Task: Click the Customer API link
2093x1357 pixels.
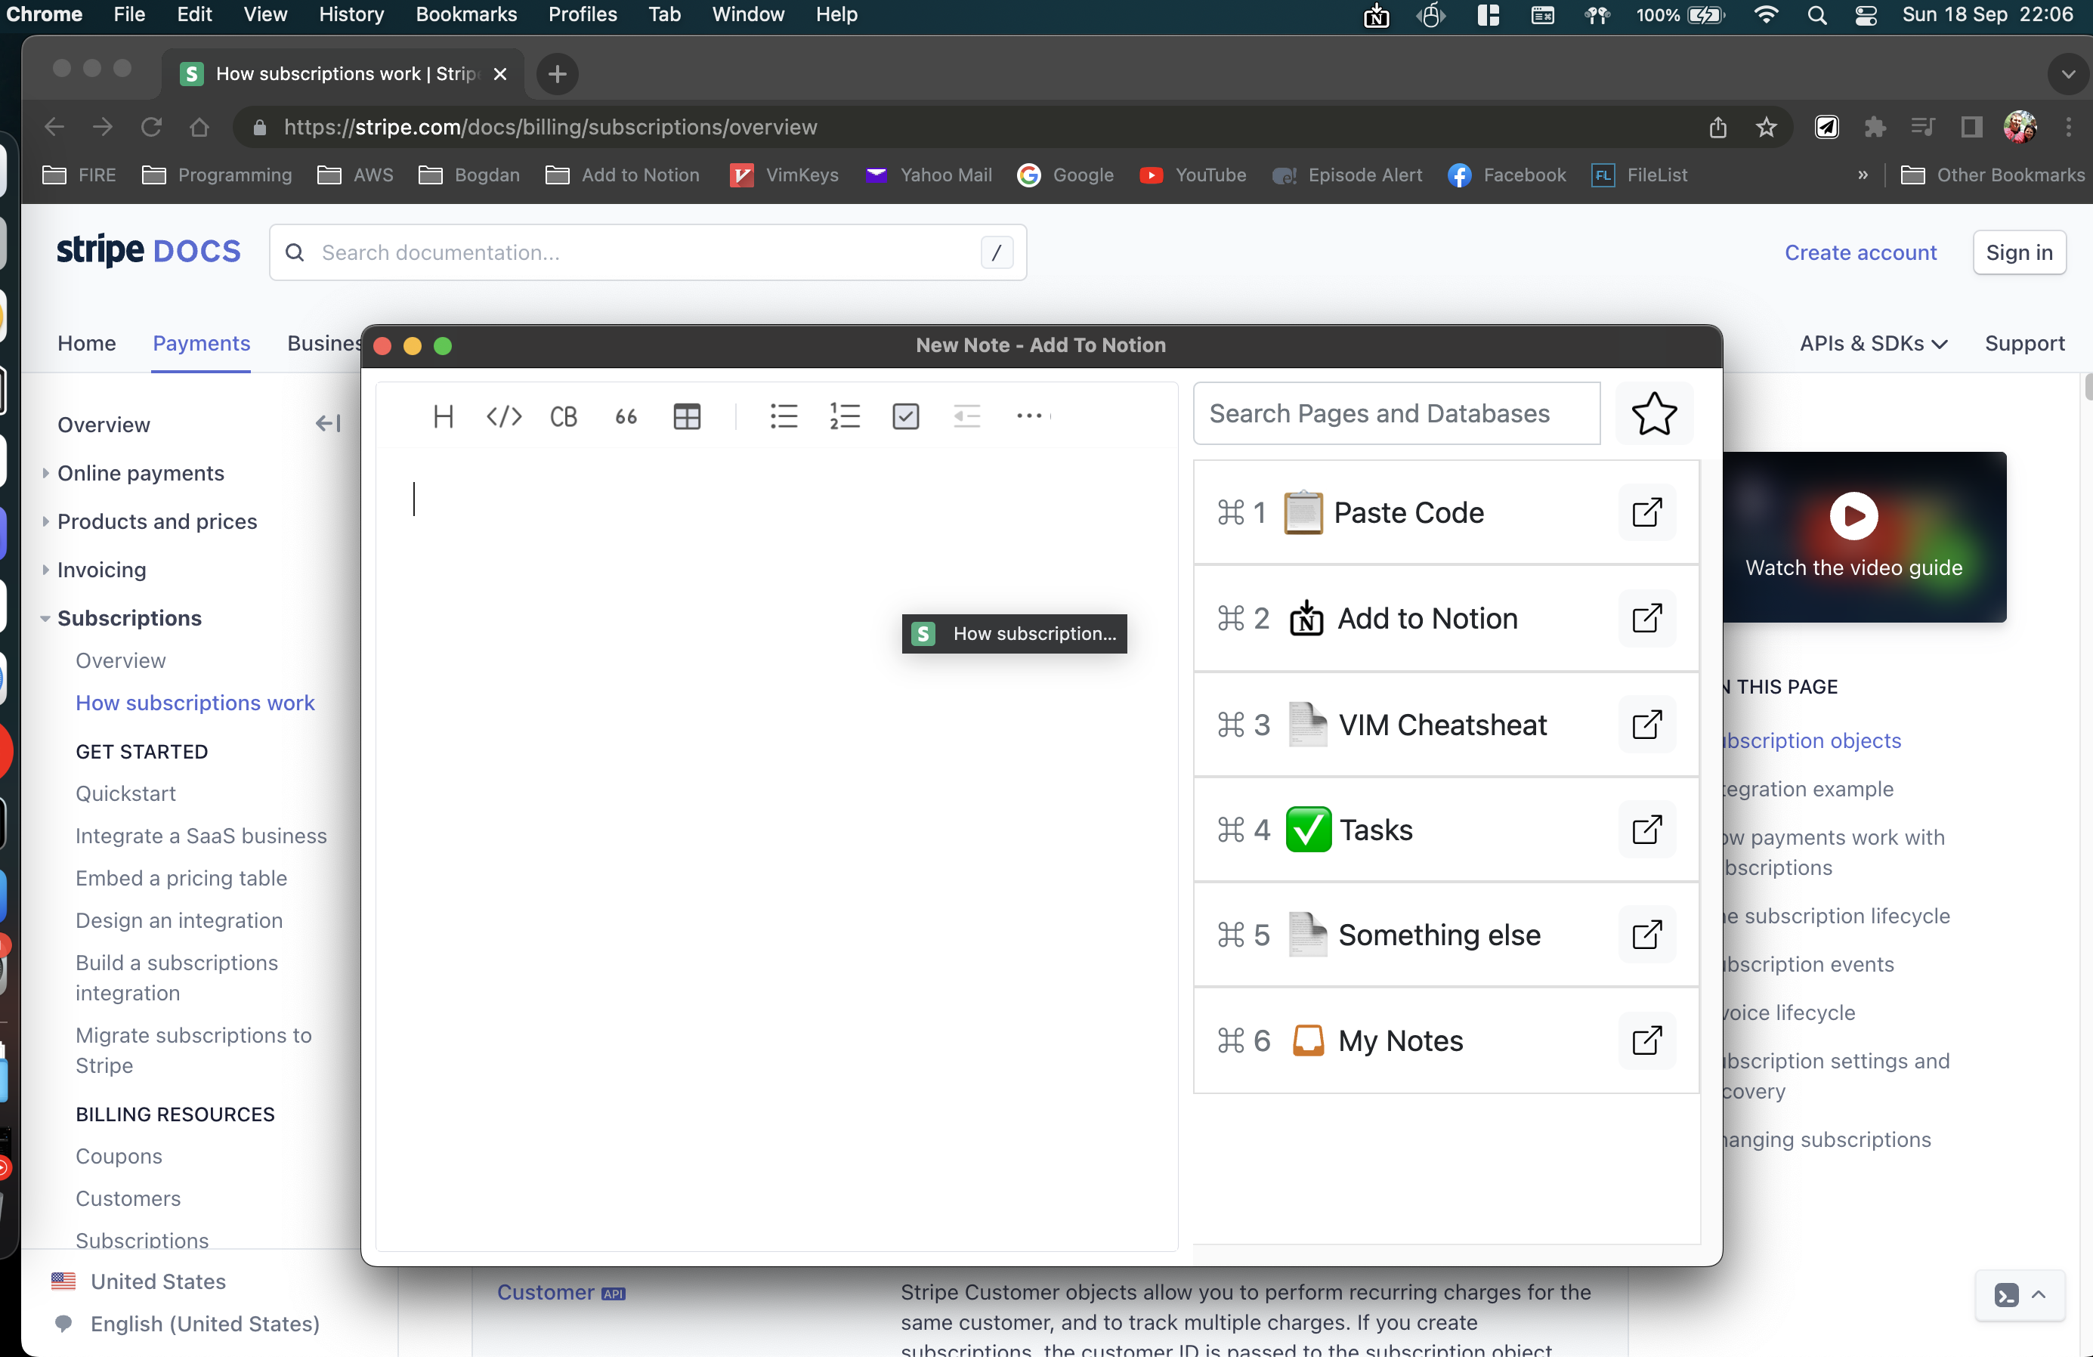Action: 561,1292
